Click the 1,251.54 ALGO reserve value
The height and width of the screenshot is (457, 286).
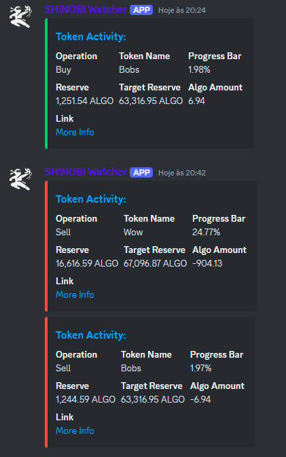[x=84, y=101]
